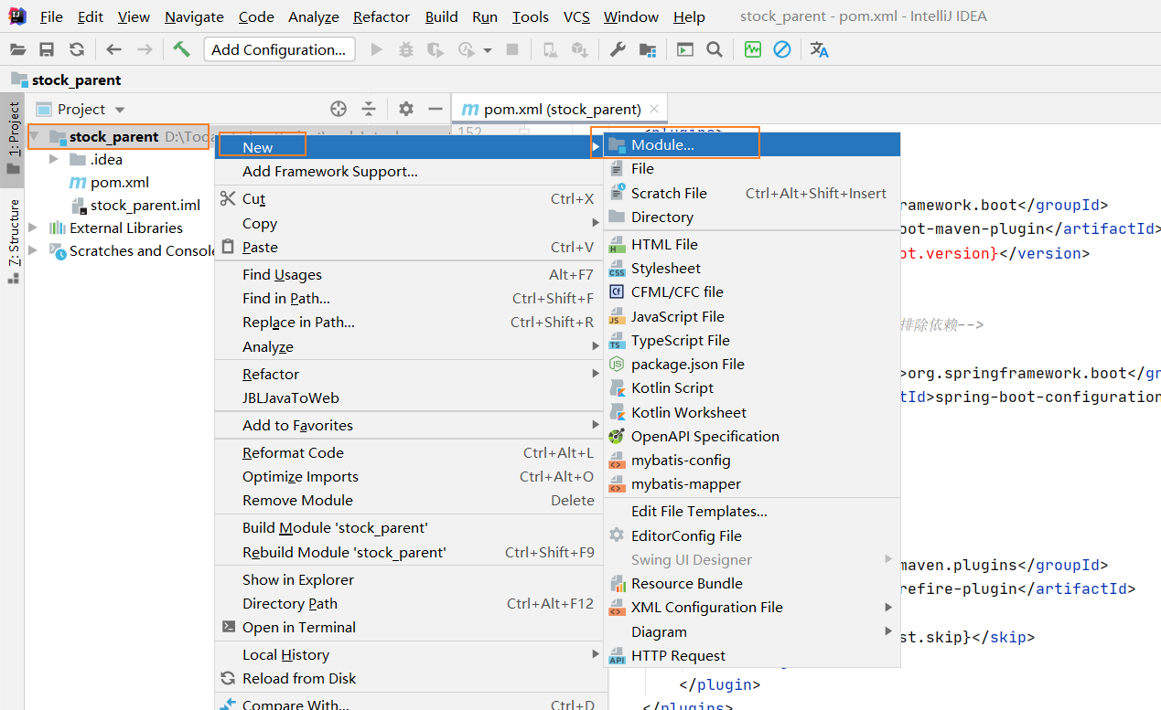The image size is (1161, 710).
Task: Hide Project panel with minus icon
Action: point(435,109)
